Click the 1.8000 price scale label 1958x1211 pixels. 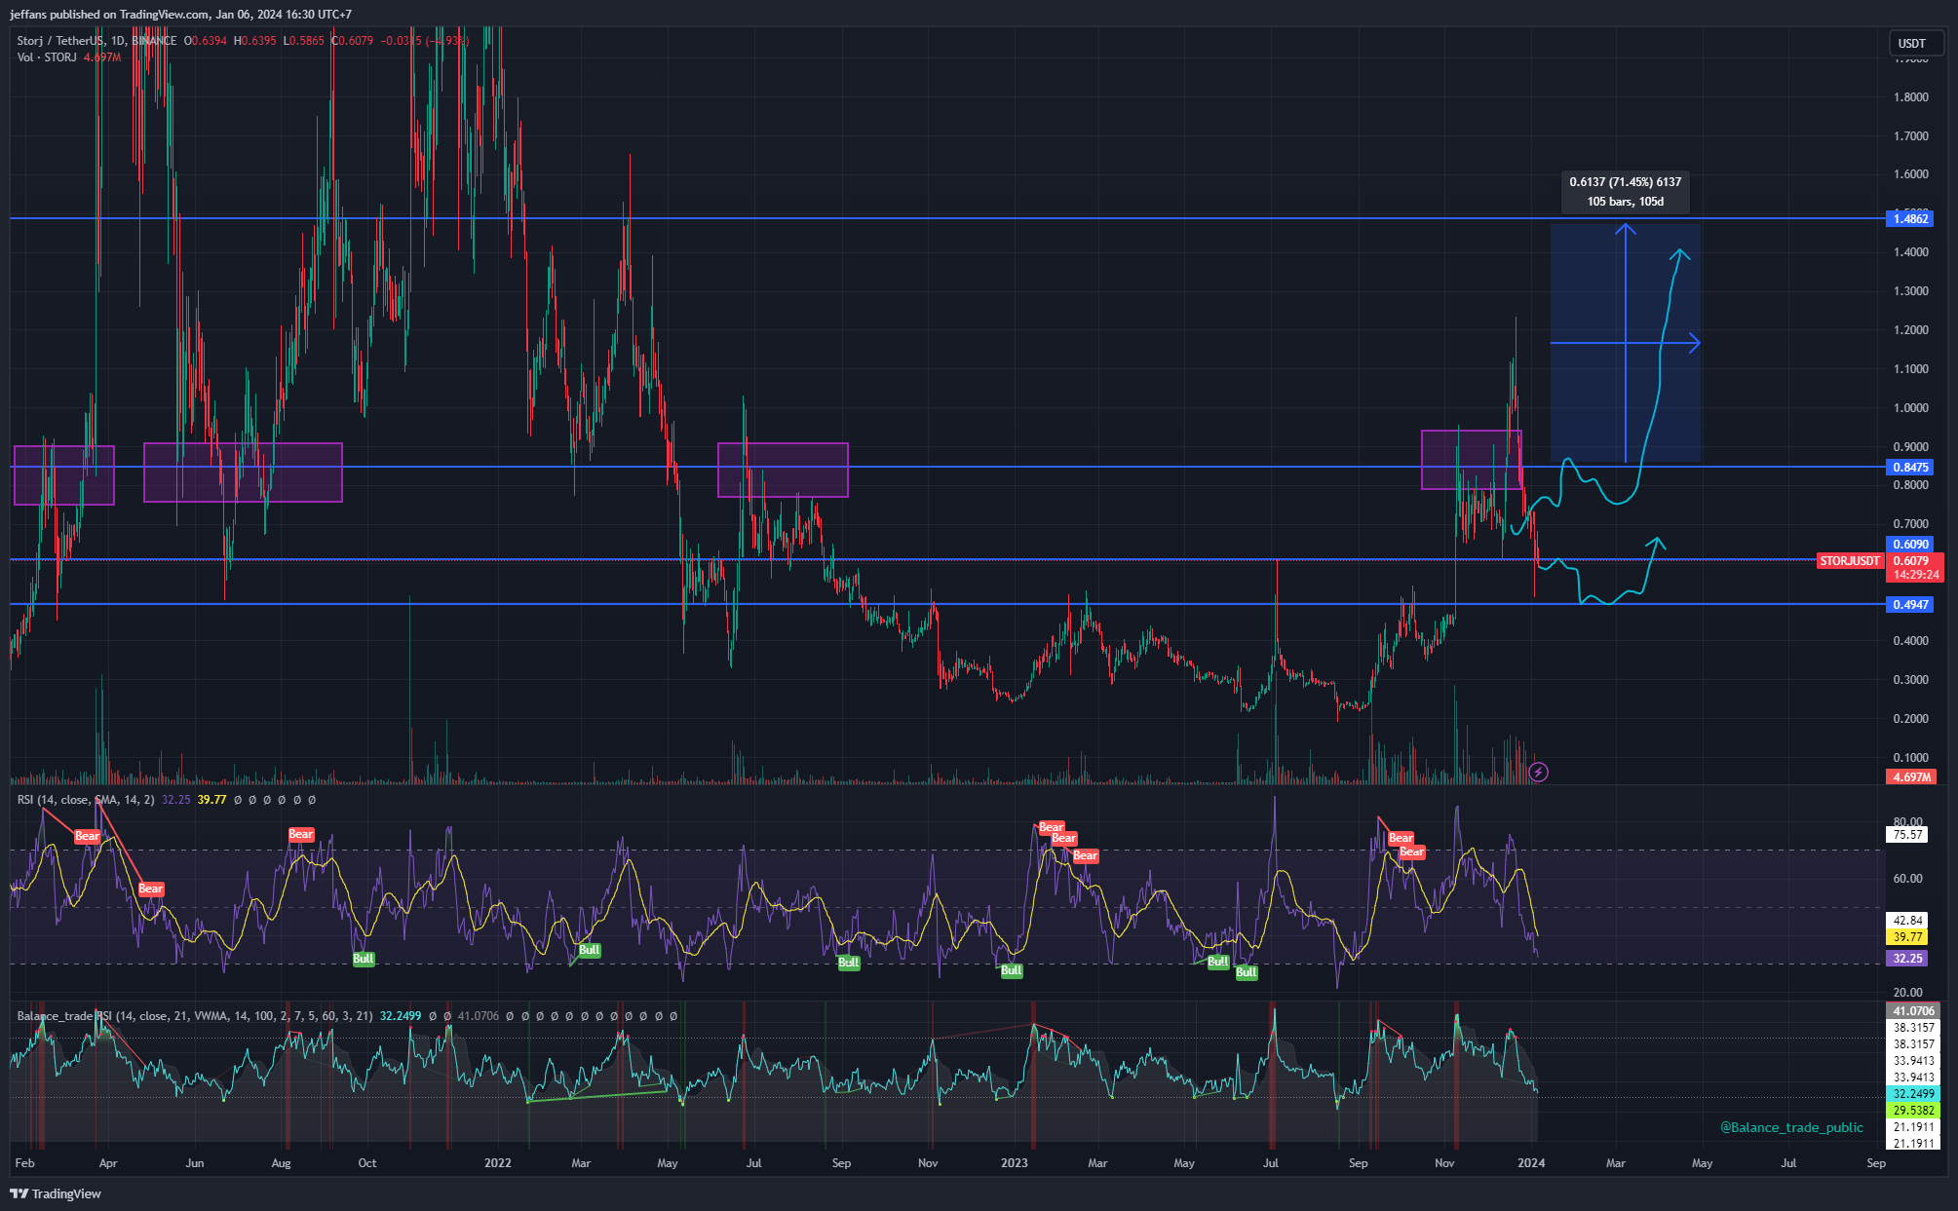(x=1910, y=97)
